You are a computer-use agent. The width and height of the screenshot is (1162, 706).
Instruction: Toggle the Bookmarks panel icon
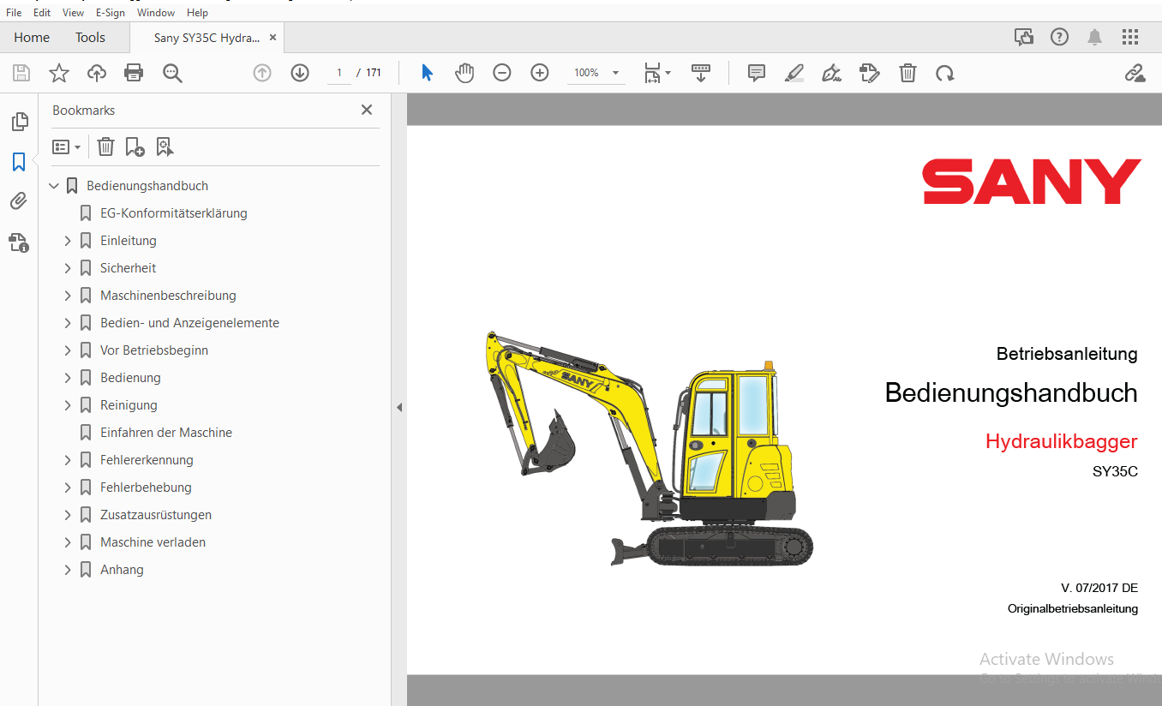pyautogui.click(x=19, y=162)
